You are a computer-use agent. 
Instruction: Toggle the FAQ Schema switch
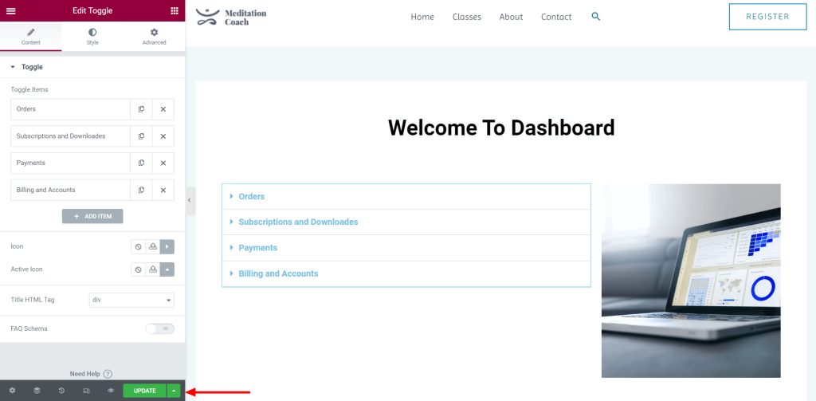[x=159, y=328]
